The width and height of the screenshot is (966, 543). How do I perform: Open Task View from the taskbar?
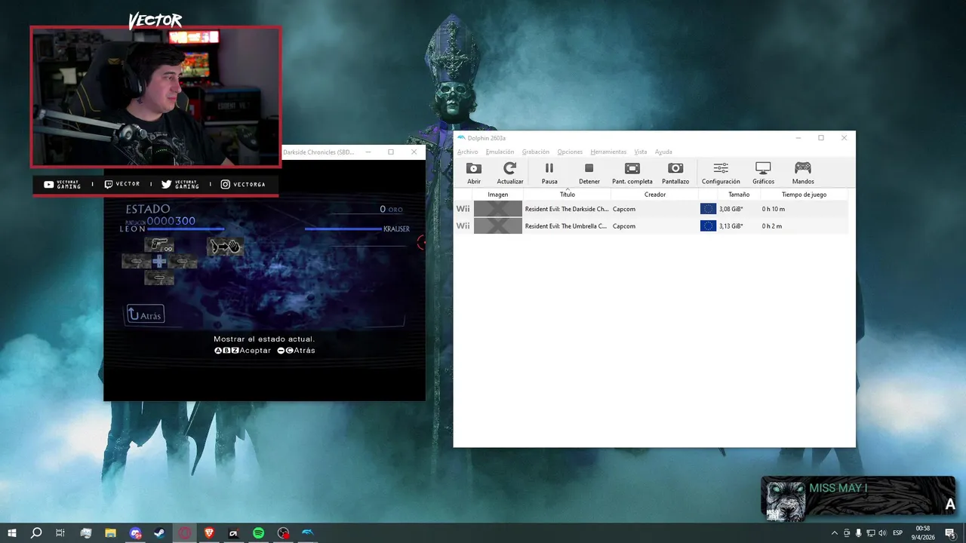pos(60,533)
